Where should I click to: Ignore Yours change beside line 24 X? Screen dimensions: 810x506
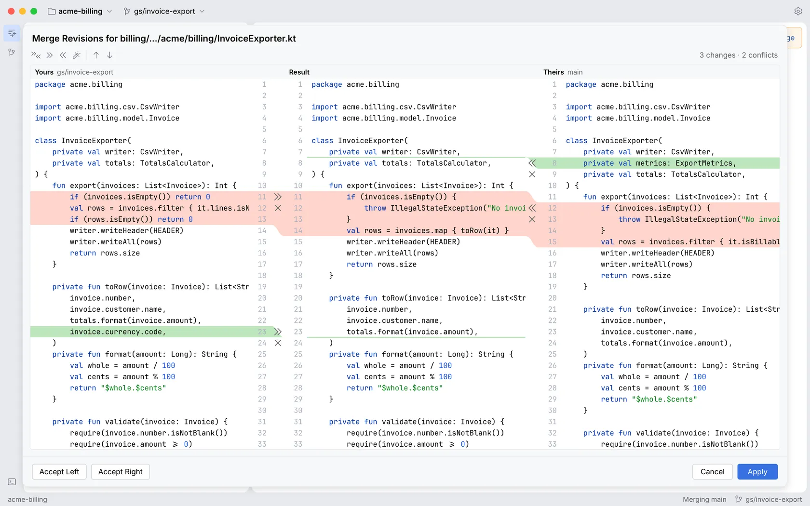pos(278,343)
